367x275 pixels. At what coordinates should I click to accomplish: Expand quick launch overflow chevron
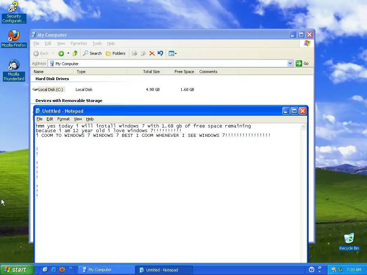(71, 268)
